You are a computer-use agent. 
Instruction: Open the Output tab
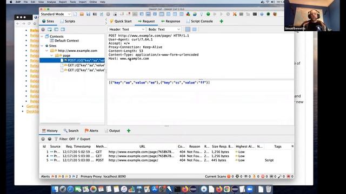pyautogui.click(x=112, y=130)
